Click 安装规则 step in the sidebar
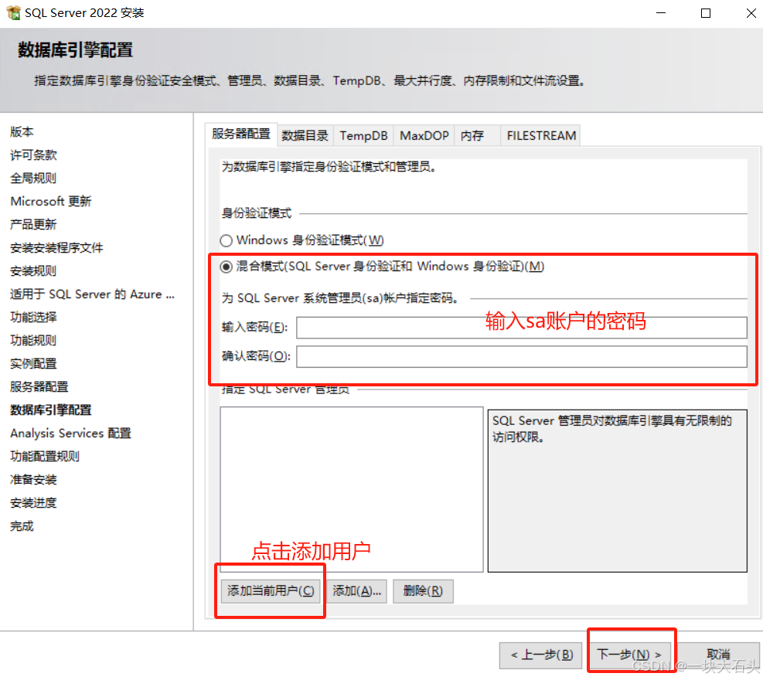763x680 pixels. pyautogui.click(x=33, y=271)
